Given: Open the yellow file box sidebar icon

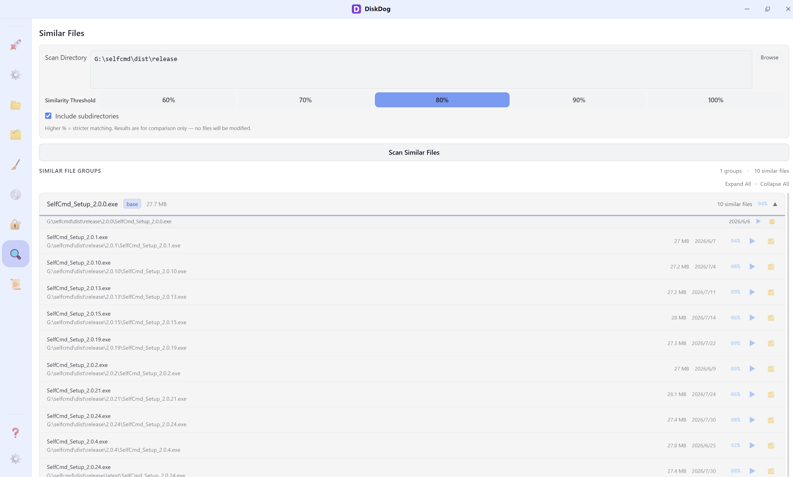Looking at the screenshot, I should pyautogui.click(x=16, y=134).
